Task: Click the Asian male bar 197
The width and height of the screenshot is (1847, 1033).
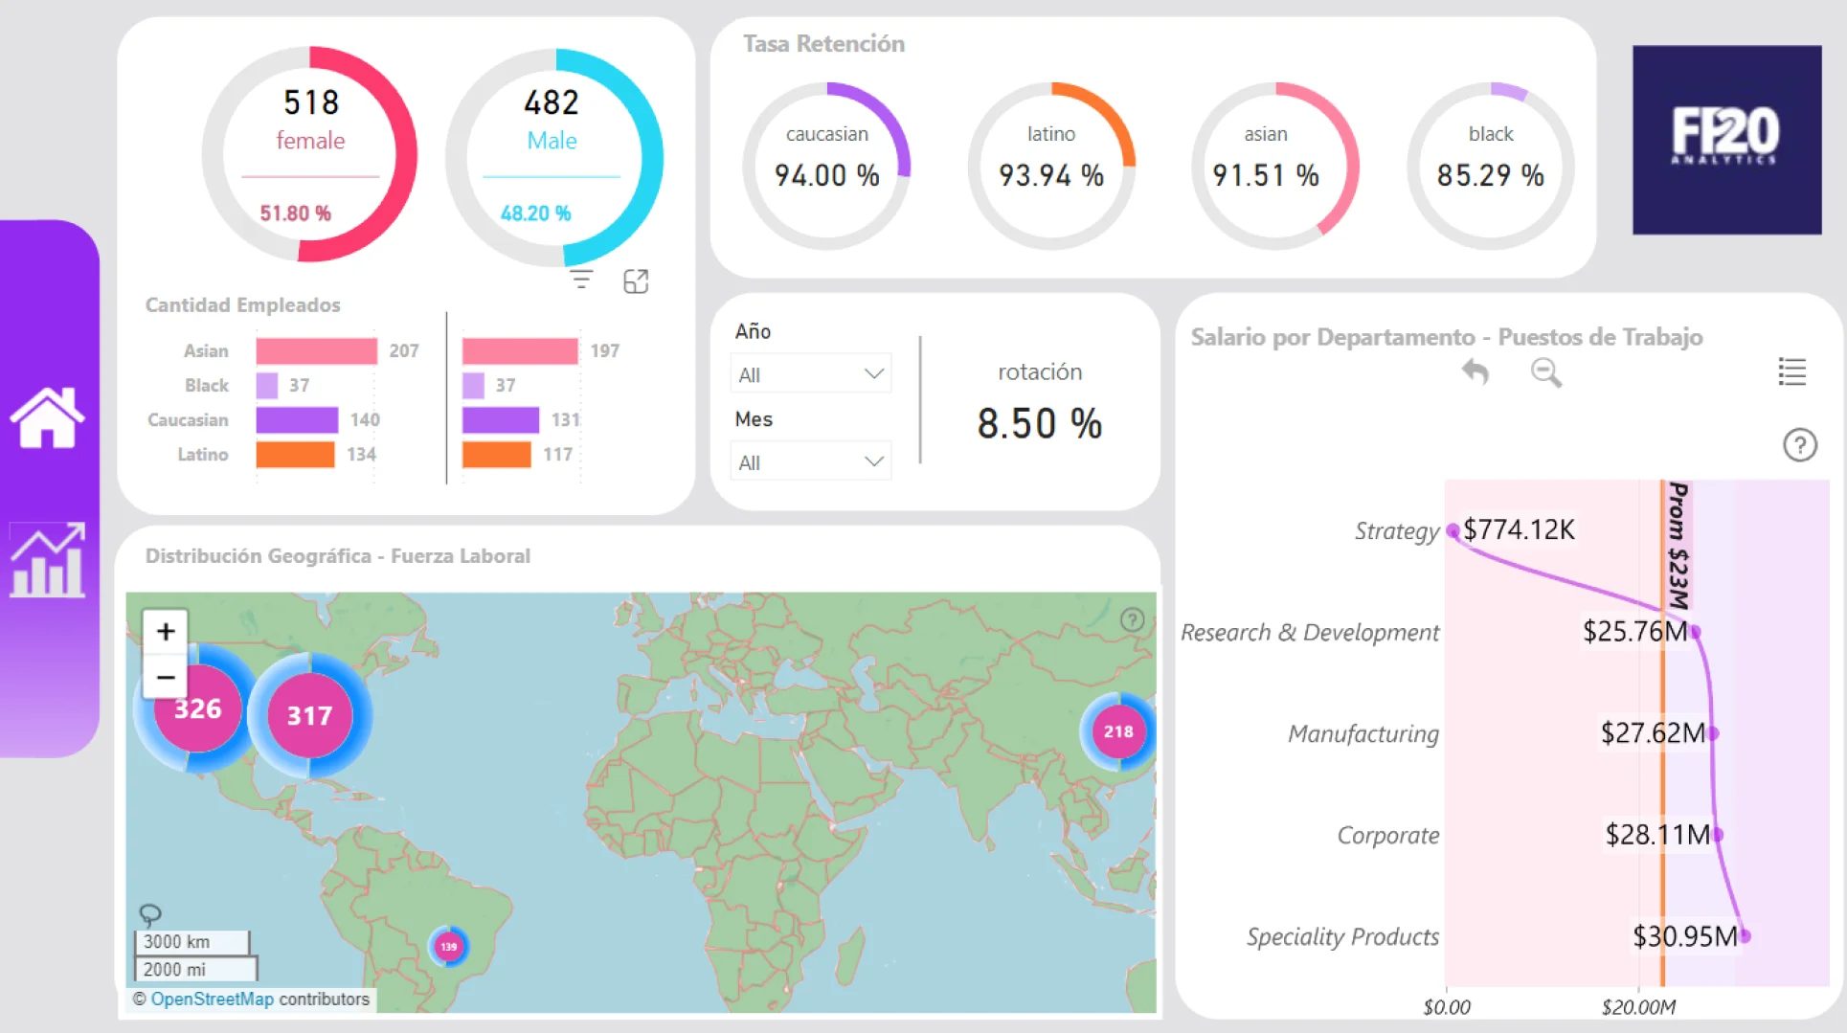Action: point(520,350)
